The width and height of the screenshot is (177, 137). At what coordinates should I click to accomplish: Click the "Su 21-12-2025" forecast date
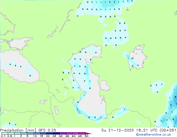[x=118, y=130]
